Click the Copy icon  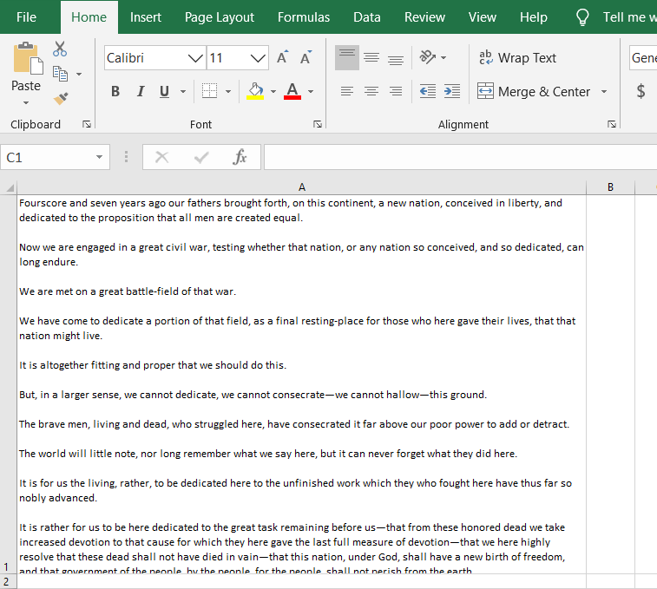61,74
